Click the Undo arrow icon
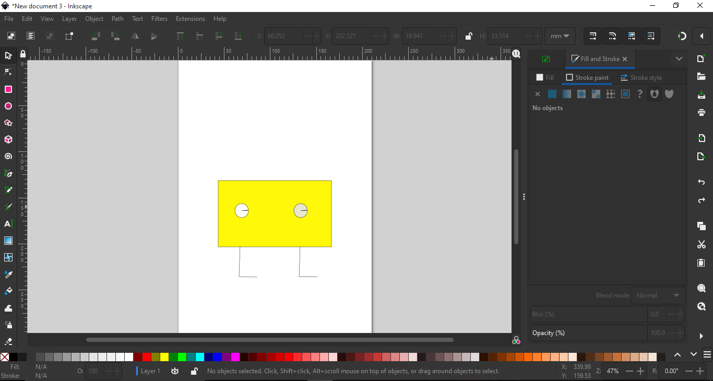This screenshot has height=381, width=713. 702,182
